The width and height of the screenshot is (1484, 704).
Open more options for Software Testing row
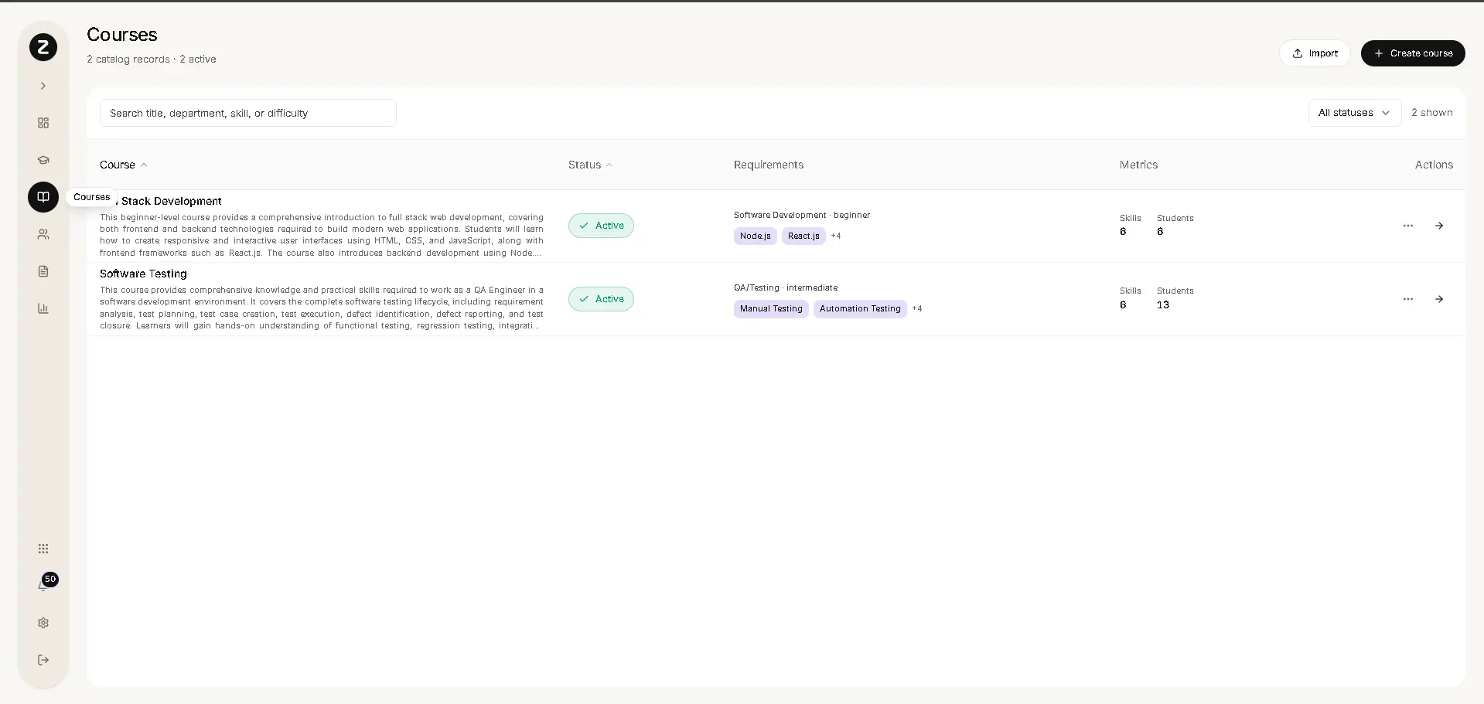[1408, 299]
